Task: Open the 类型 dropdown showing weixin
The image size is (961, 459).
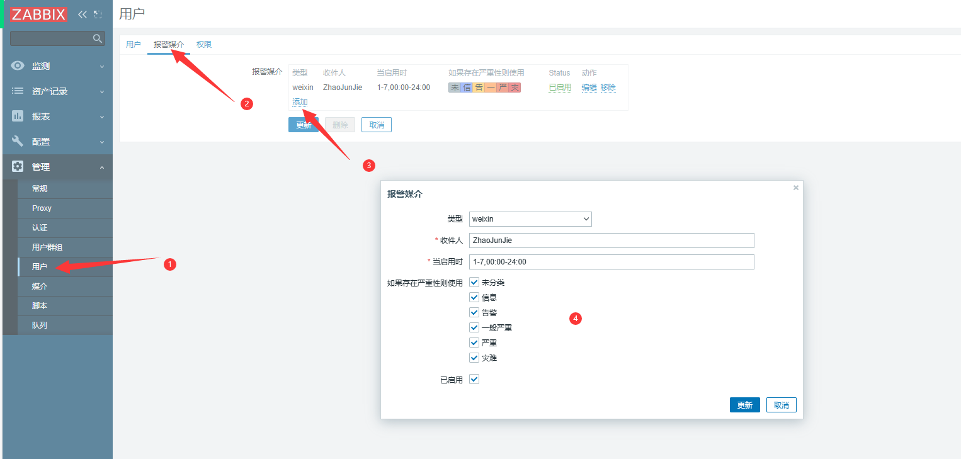Action: pyautogui.click(x=531, y=219)
